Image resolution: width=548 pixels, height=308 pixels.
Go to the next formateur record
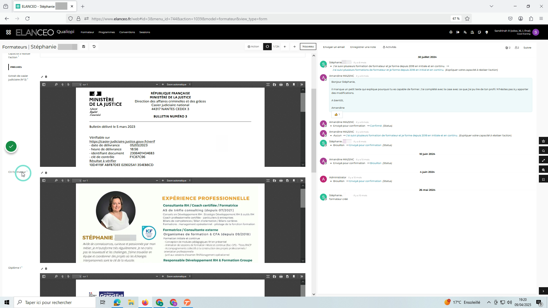294,47
